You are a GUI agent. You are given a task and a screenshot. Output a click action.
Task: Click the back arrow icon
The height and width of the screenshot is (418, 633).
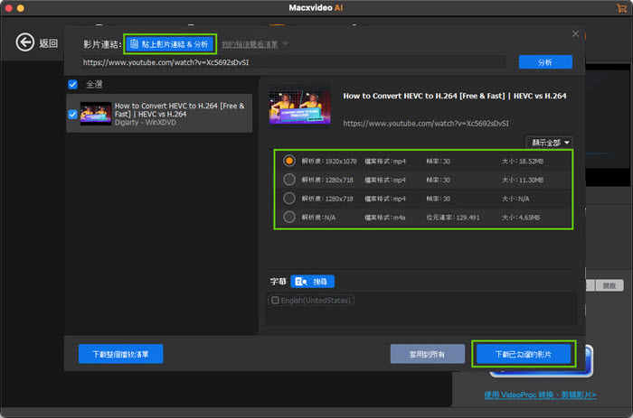[25, 42]
